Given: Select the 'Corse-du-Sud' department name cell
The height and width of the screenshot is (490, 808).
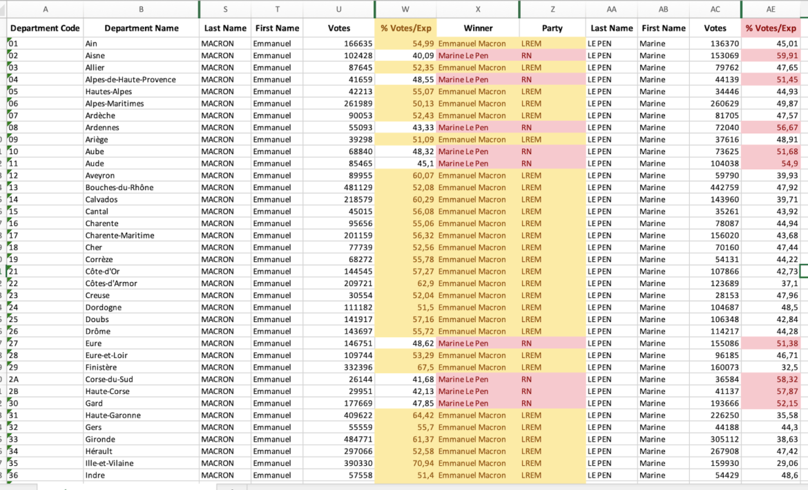Looking at the screenshot, I should coord(141,379).
